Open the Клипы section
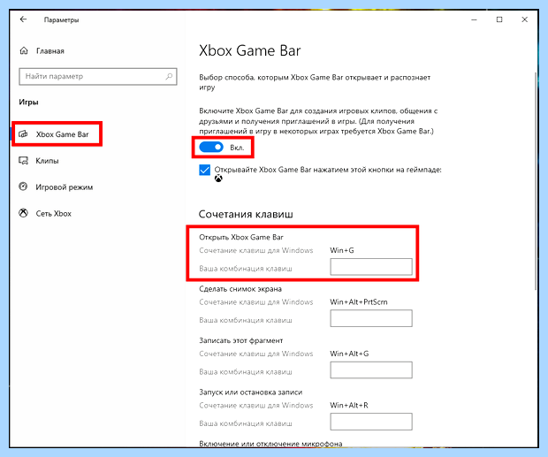The width and height of the screenshot is (548, 457). tap(47, 161)
